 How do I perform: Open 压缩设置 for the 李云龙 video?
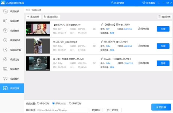point(143,63)
